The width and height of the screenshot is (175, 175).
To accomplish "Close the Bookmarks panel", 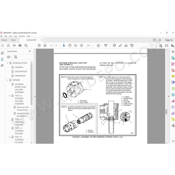I will [x=30, y=51].
